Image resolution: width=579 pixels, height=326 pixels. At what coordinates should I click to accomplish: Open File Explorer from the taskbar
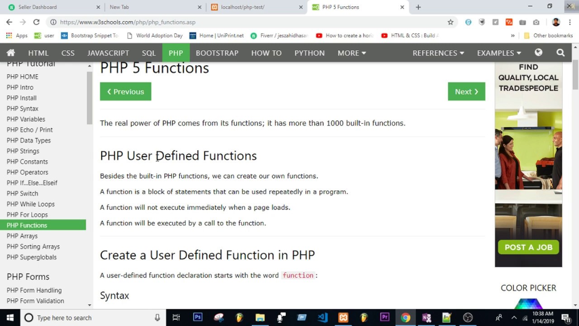click(x=260, y=317)
